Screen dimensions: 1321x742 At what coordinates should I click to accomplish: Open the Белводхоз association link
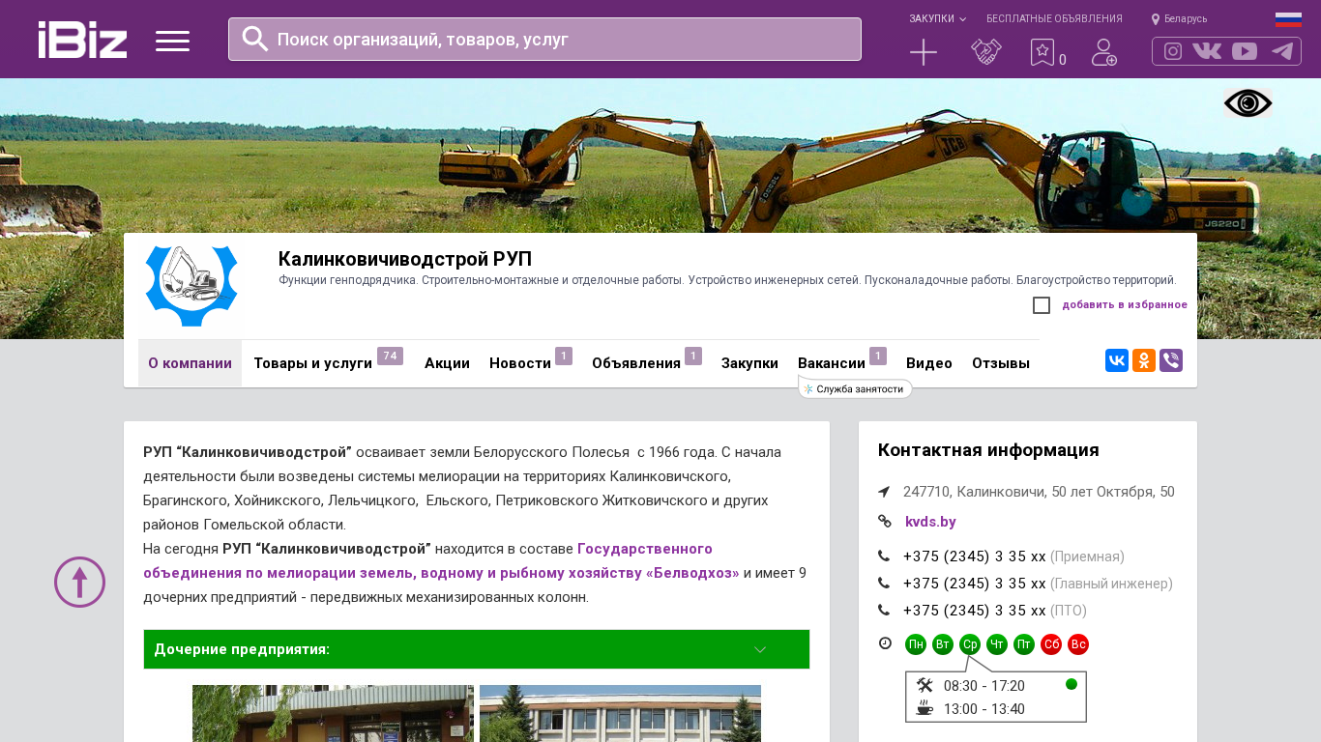[x=441, y=561]
